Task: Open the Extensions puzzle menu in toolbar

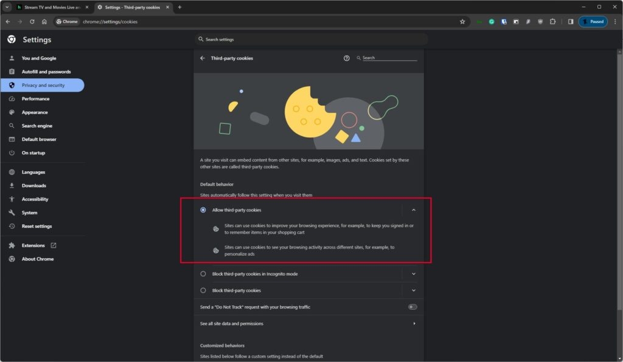Action: tap(552, 22)
